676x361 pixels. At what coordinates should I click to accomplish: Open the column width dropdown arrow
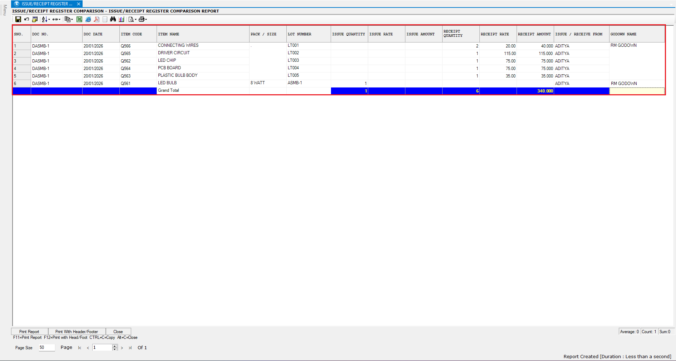click(x=59, y=19)
